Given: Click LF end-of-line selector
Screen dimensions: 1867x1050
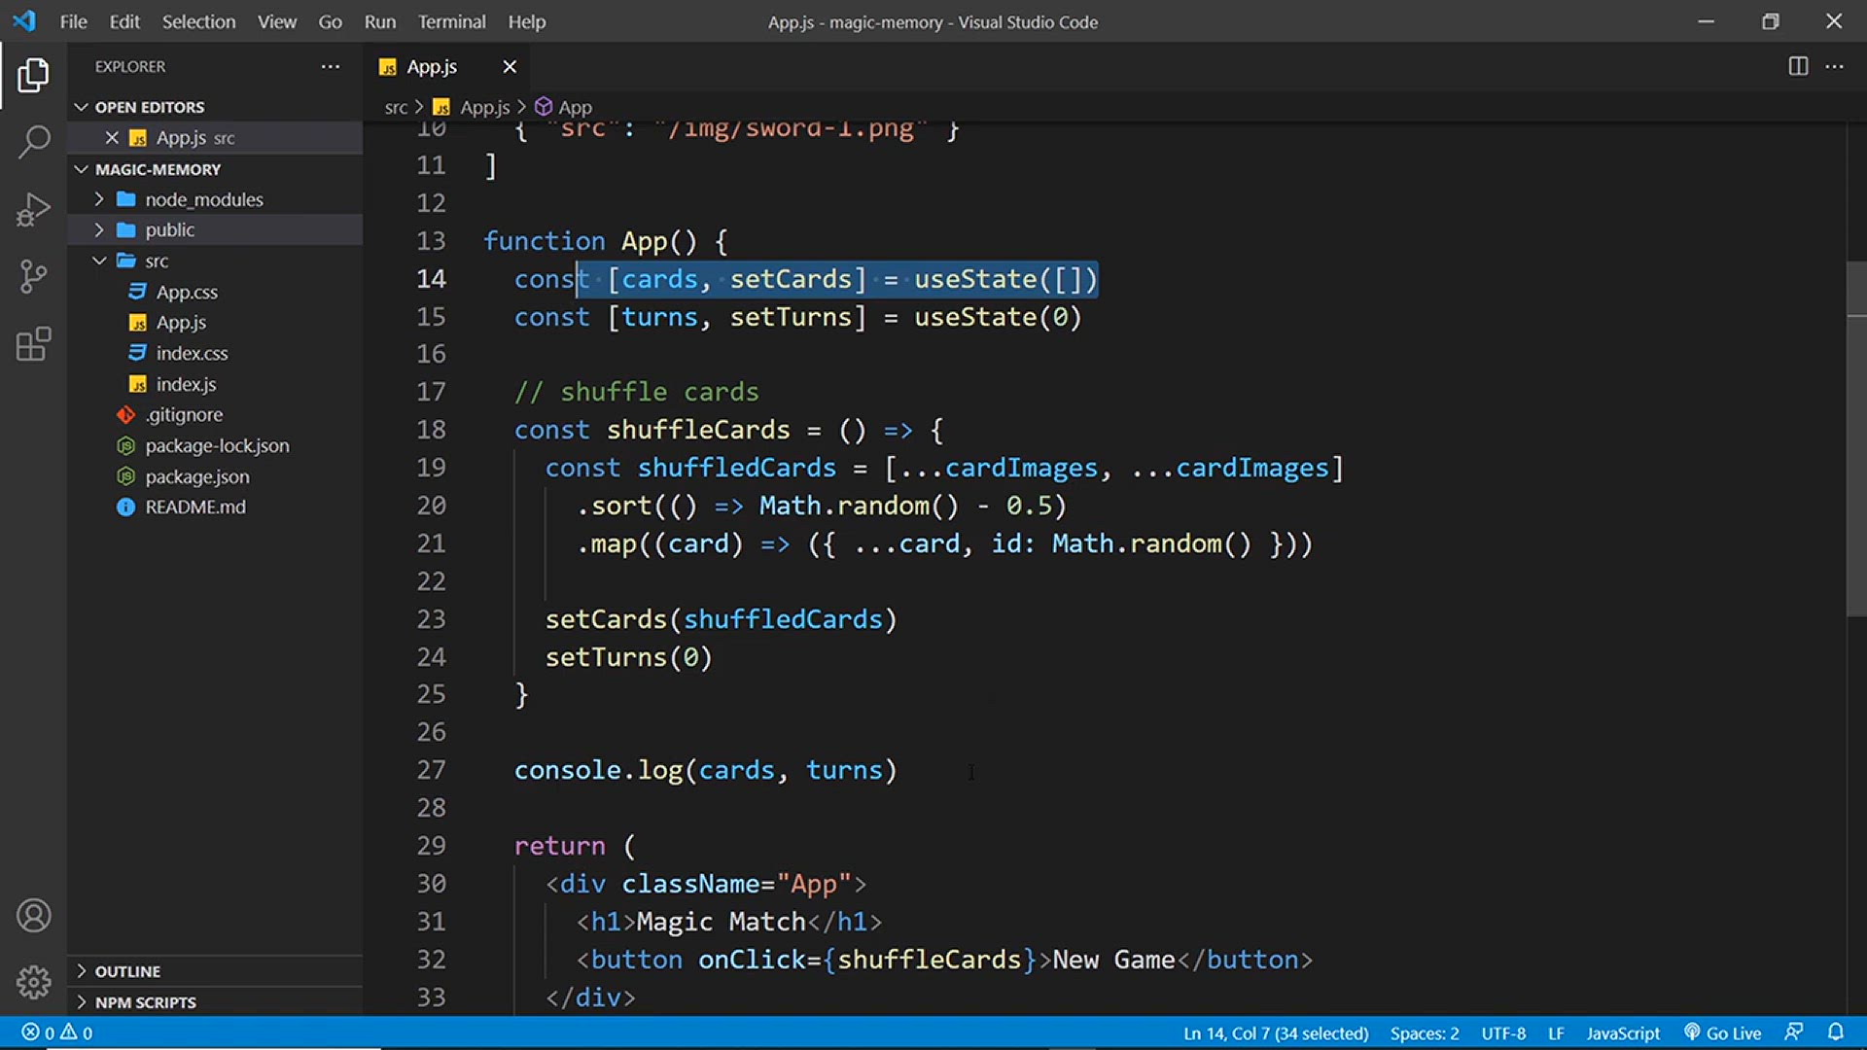Looking at the screenshot, I should coord(1556,1032).
